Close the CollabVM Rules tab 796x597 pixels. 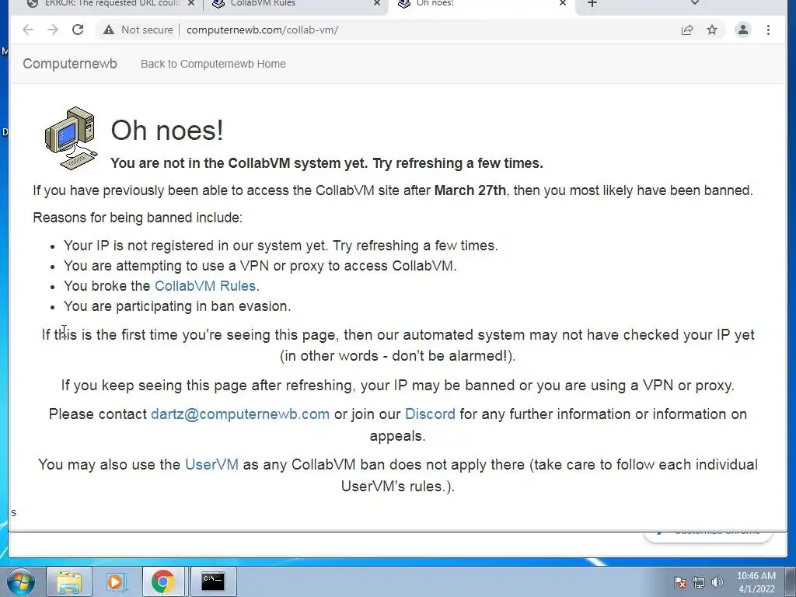click(x=377, y=4)
